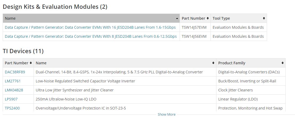Click sort arrows beside Part Number in Design Kits
The image size is (295, 118).
(208, 18)
